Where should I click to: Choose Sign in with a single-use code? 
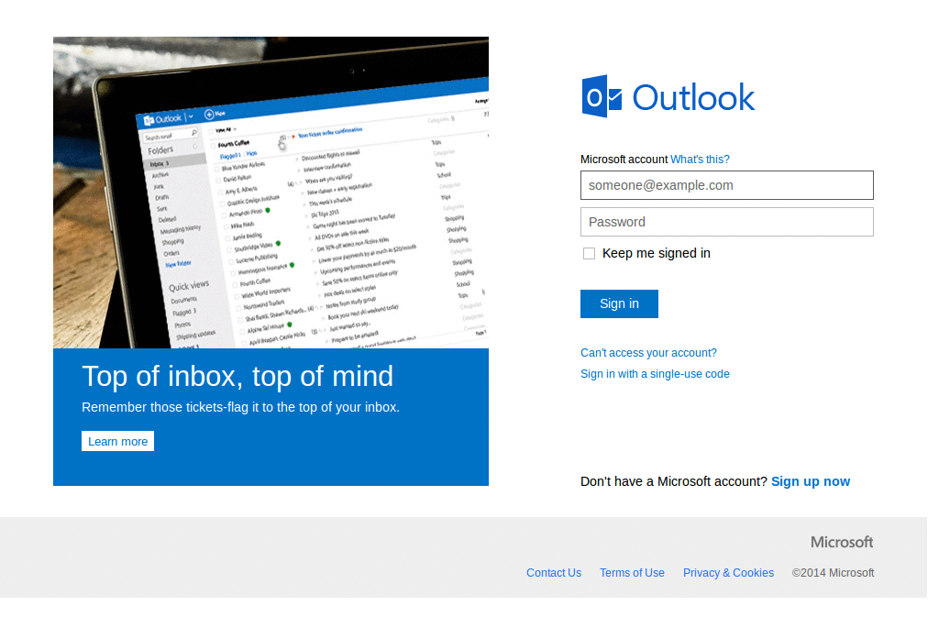point(655,374)
